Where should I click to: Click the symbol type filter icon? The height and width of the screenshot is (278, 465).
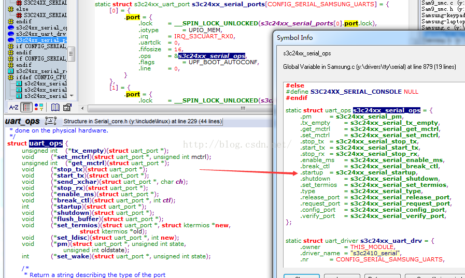[39, 107]
